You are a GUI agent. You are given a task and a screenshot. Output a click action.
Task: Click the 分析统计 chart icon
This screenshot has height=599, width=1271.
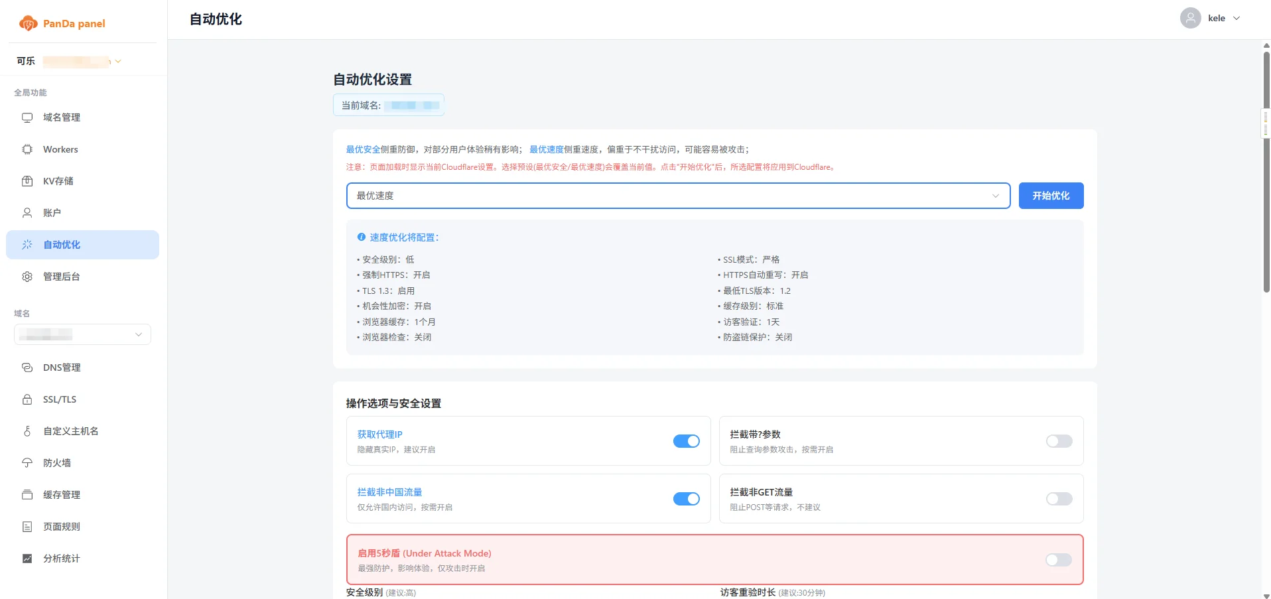point(27,559)
